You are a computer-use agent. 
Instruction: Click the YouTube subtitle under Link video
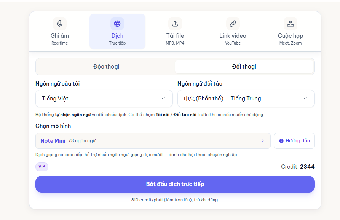pos(233,43)
